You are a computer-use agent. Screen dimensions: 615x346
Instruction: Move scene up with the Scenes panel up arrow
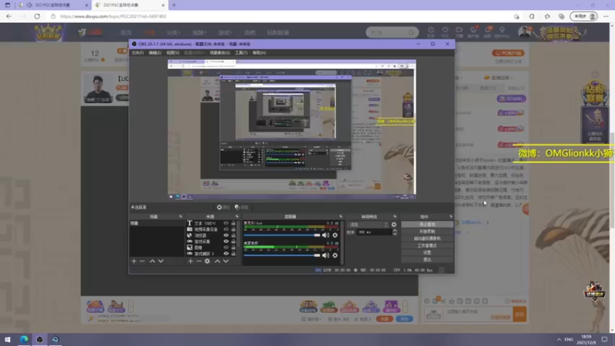click(x=152, y=261)
